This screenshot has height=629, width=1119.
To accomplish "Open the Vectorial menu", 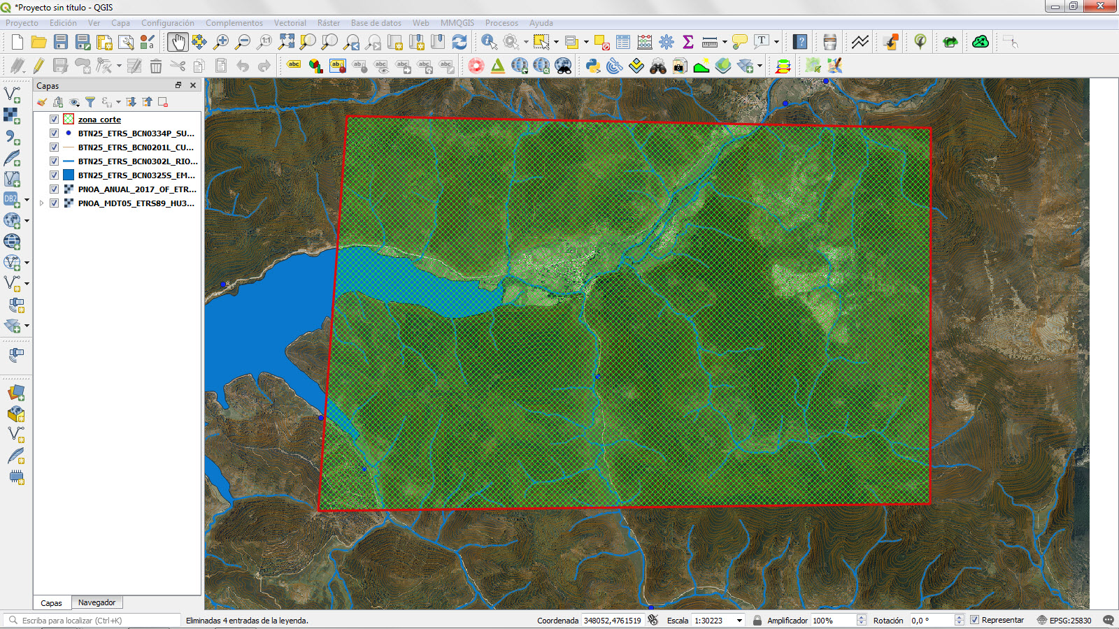I will tap(290, 22).
